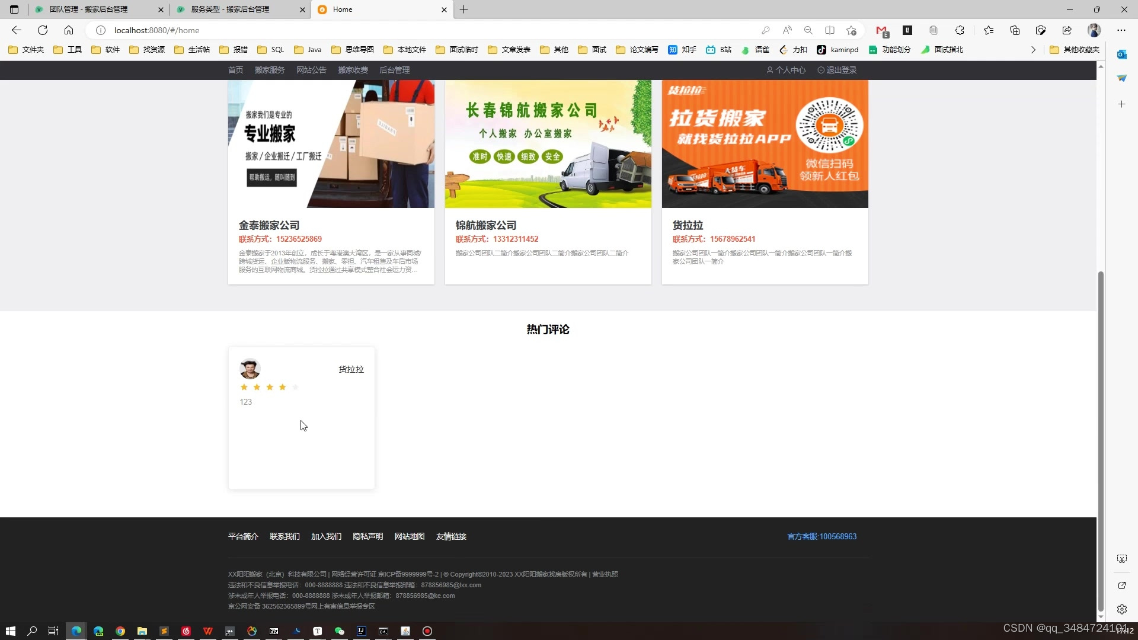Open taskbar search magnifier
The width and height of the screenshot is (1138, 640).
(32, 631)
